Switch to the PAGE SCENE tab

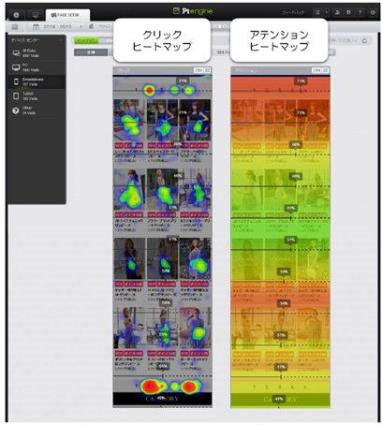point(67,15)
